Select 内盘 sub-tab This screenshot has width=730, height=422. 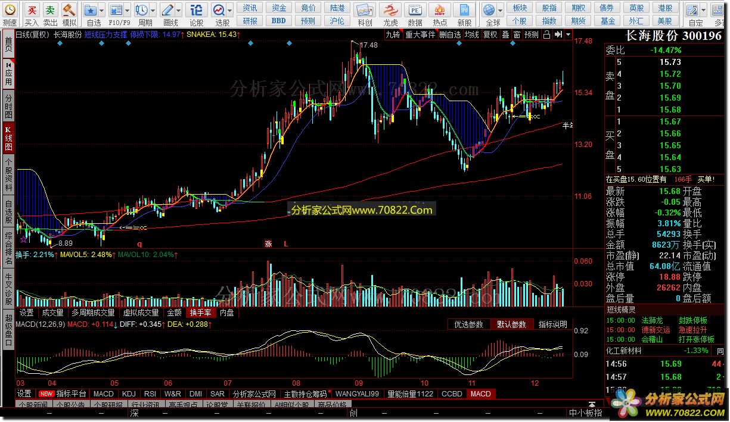(227, 312)
